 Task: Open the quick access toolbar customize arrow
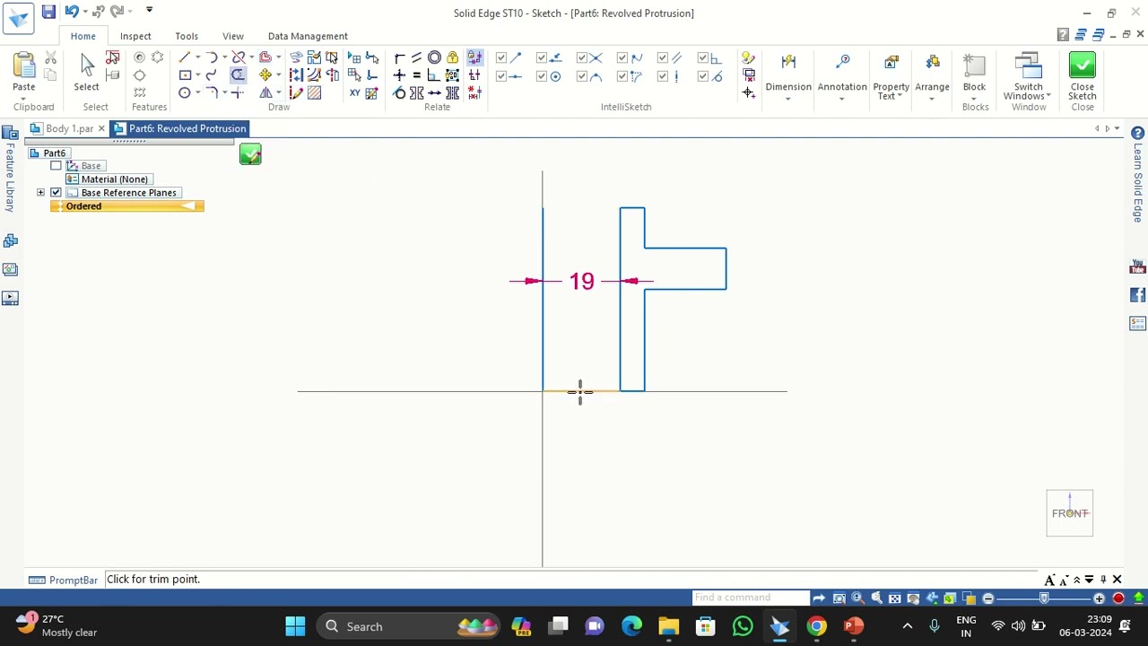pos(149,11)
